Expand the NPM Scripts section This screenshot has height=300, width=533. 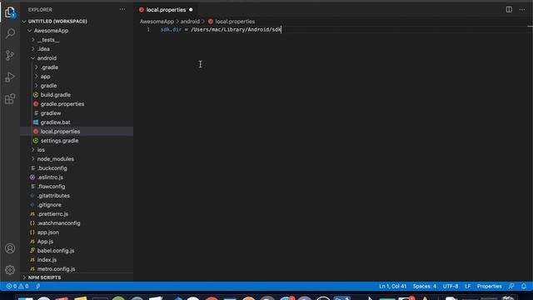pyautogui.click(x=44, y=277)
